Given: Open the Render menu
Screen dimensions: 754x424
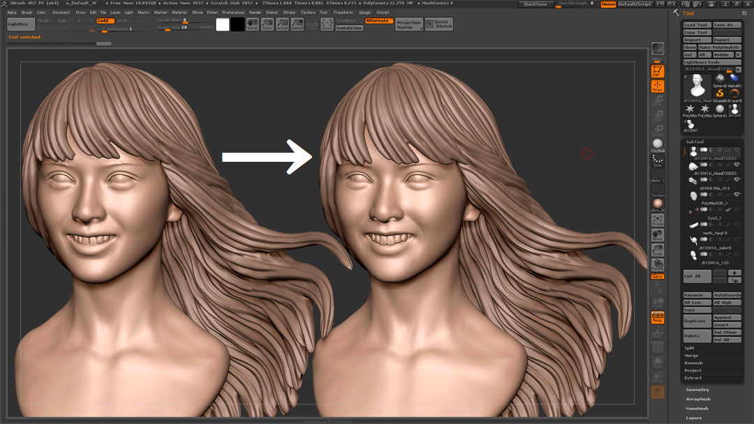Looking at the screenshot, I should click(x=256, y=13).
